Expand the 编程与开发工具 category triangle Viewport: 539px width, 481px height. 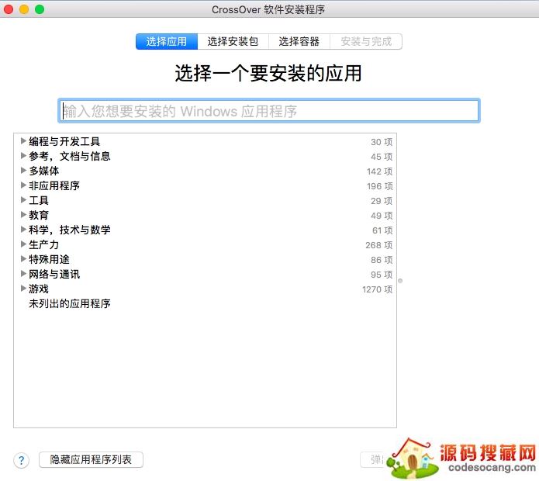[23, 141]
